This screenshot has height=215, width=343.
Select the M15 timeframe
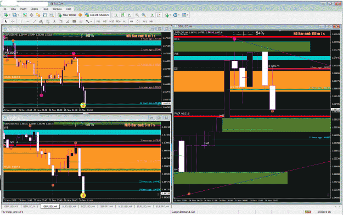(x=111, y=21)
